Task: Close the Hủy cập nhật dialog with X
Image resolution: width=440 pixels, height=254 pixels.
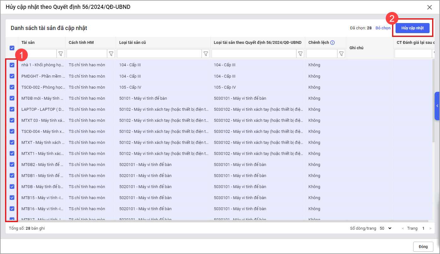Action: tap(429, 7)
